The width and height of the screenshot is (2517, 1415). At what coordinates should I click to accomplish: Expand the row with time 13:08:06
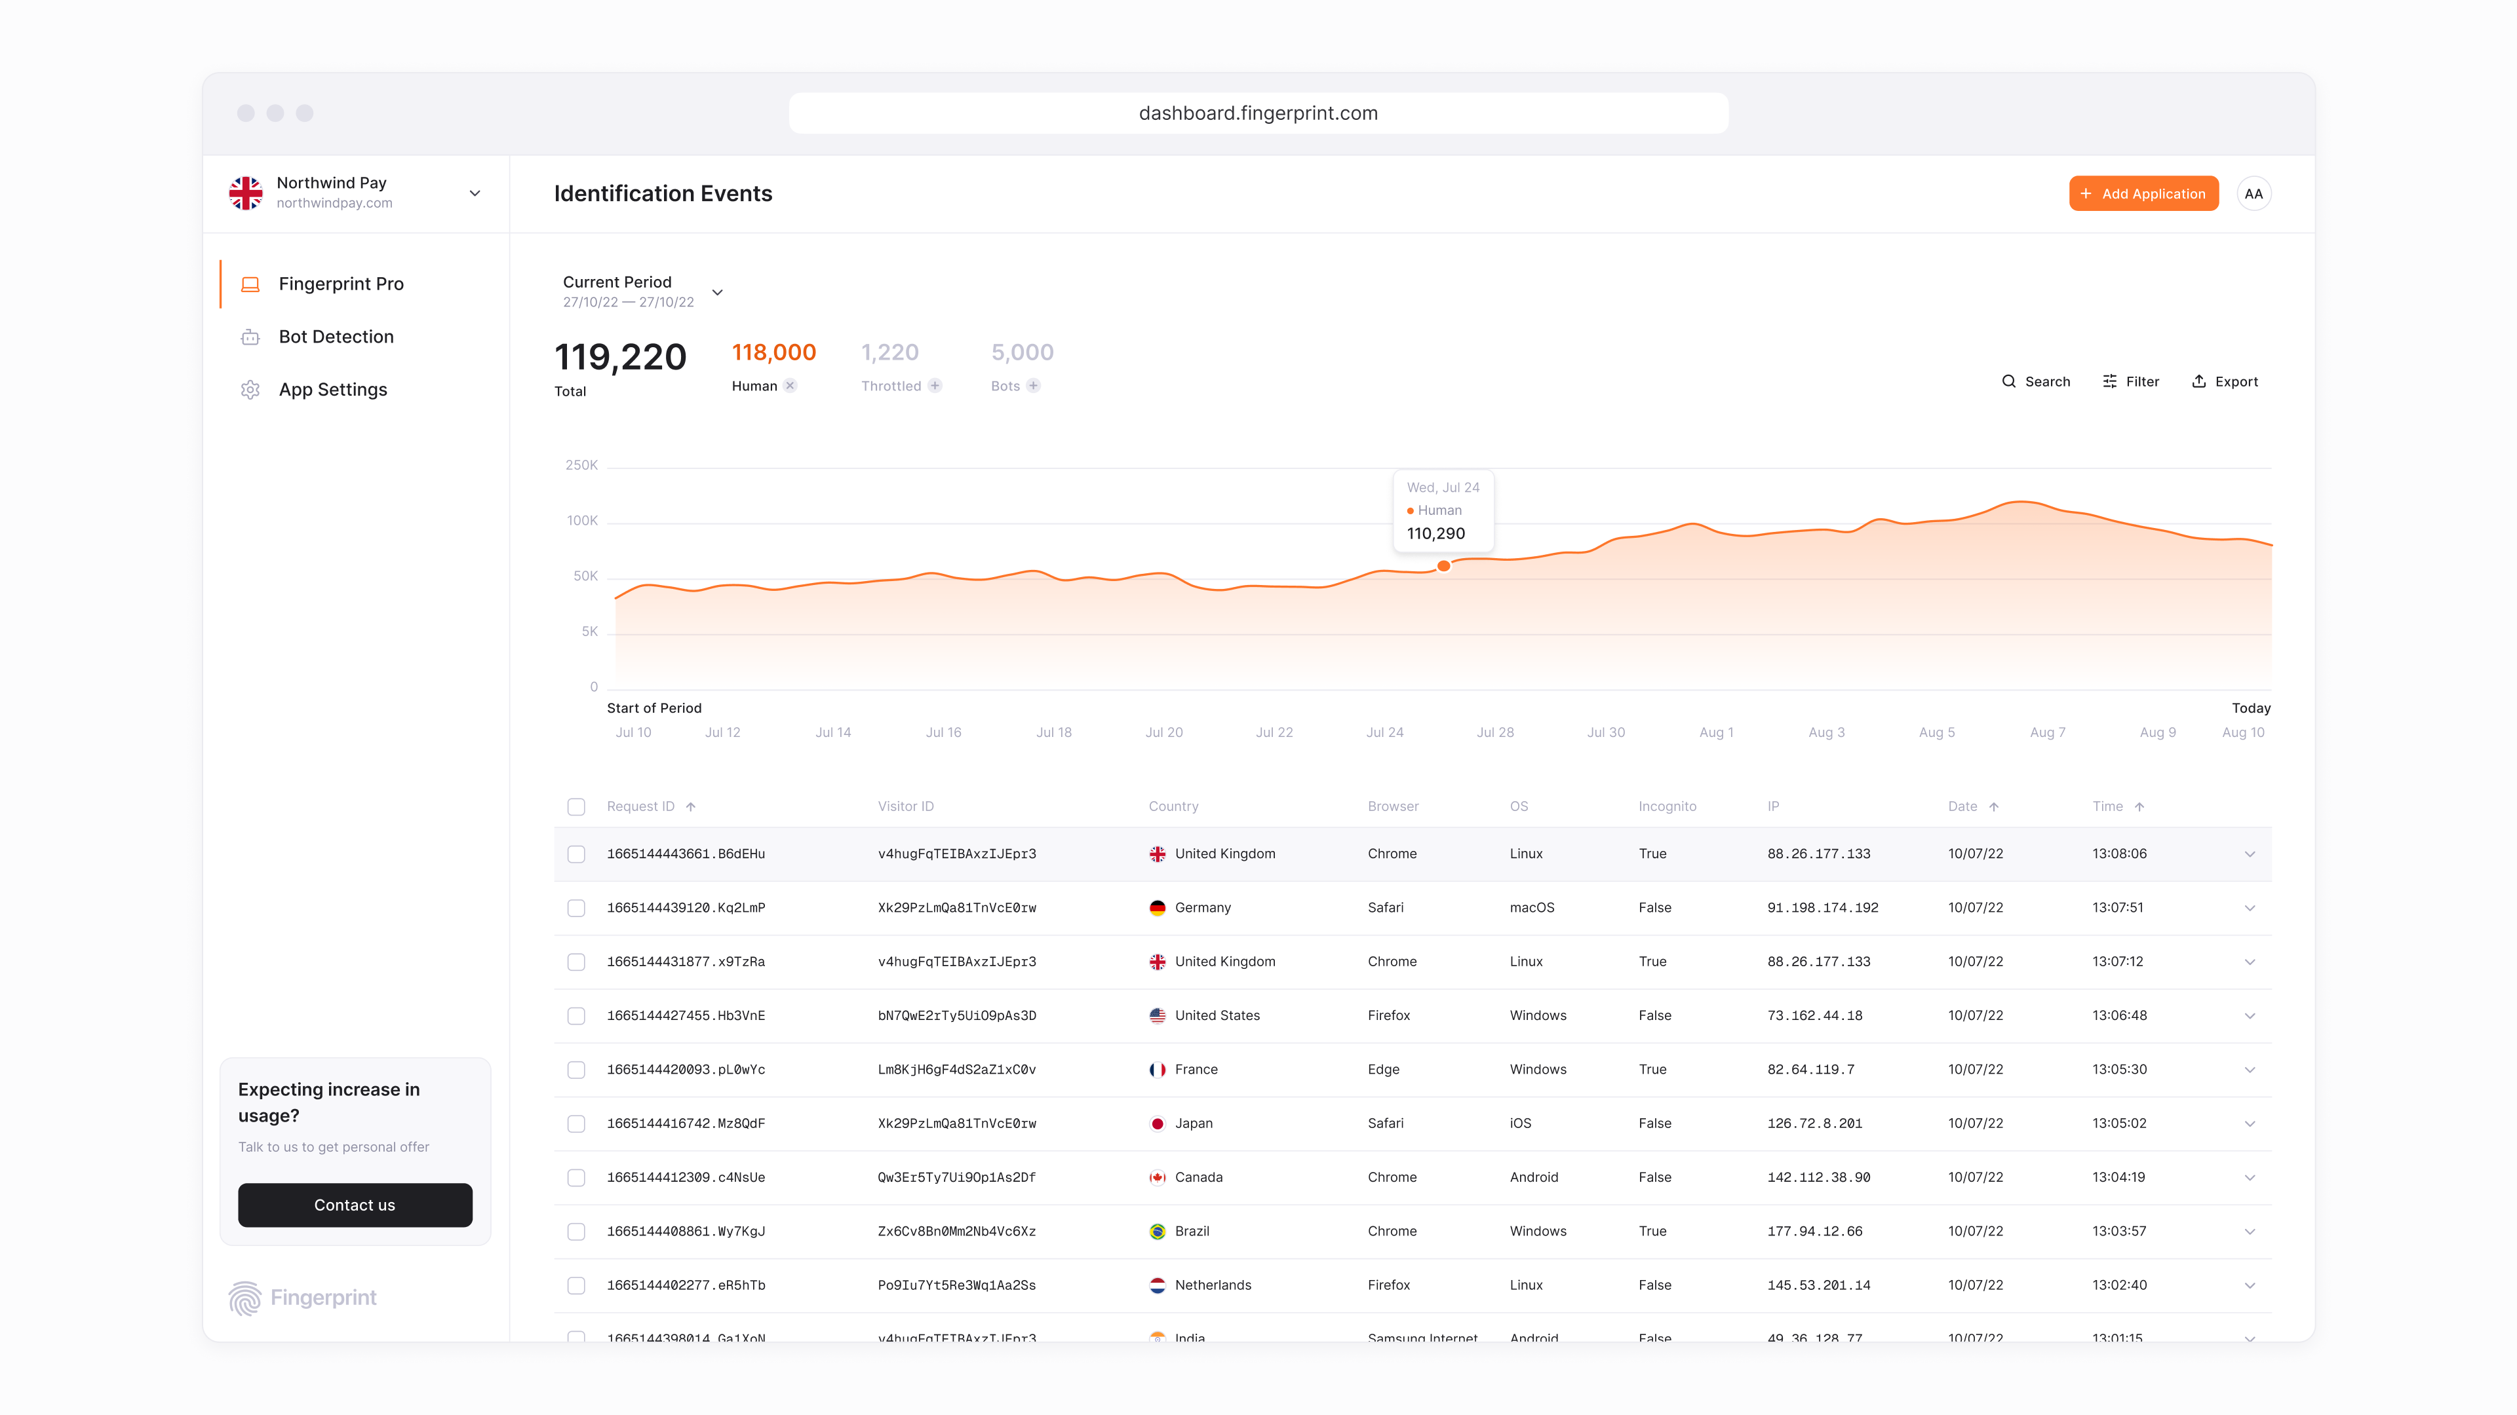pos(2250,854)
